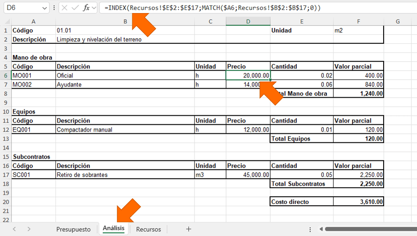
Task: Select the Oficial description cell
Action: pyautogui.click(x=125, y=76)
